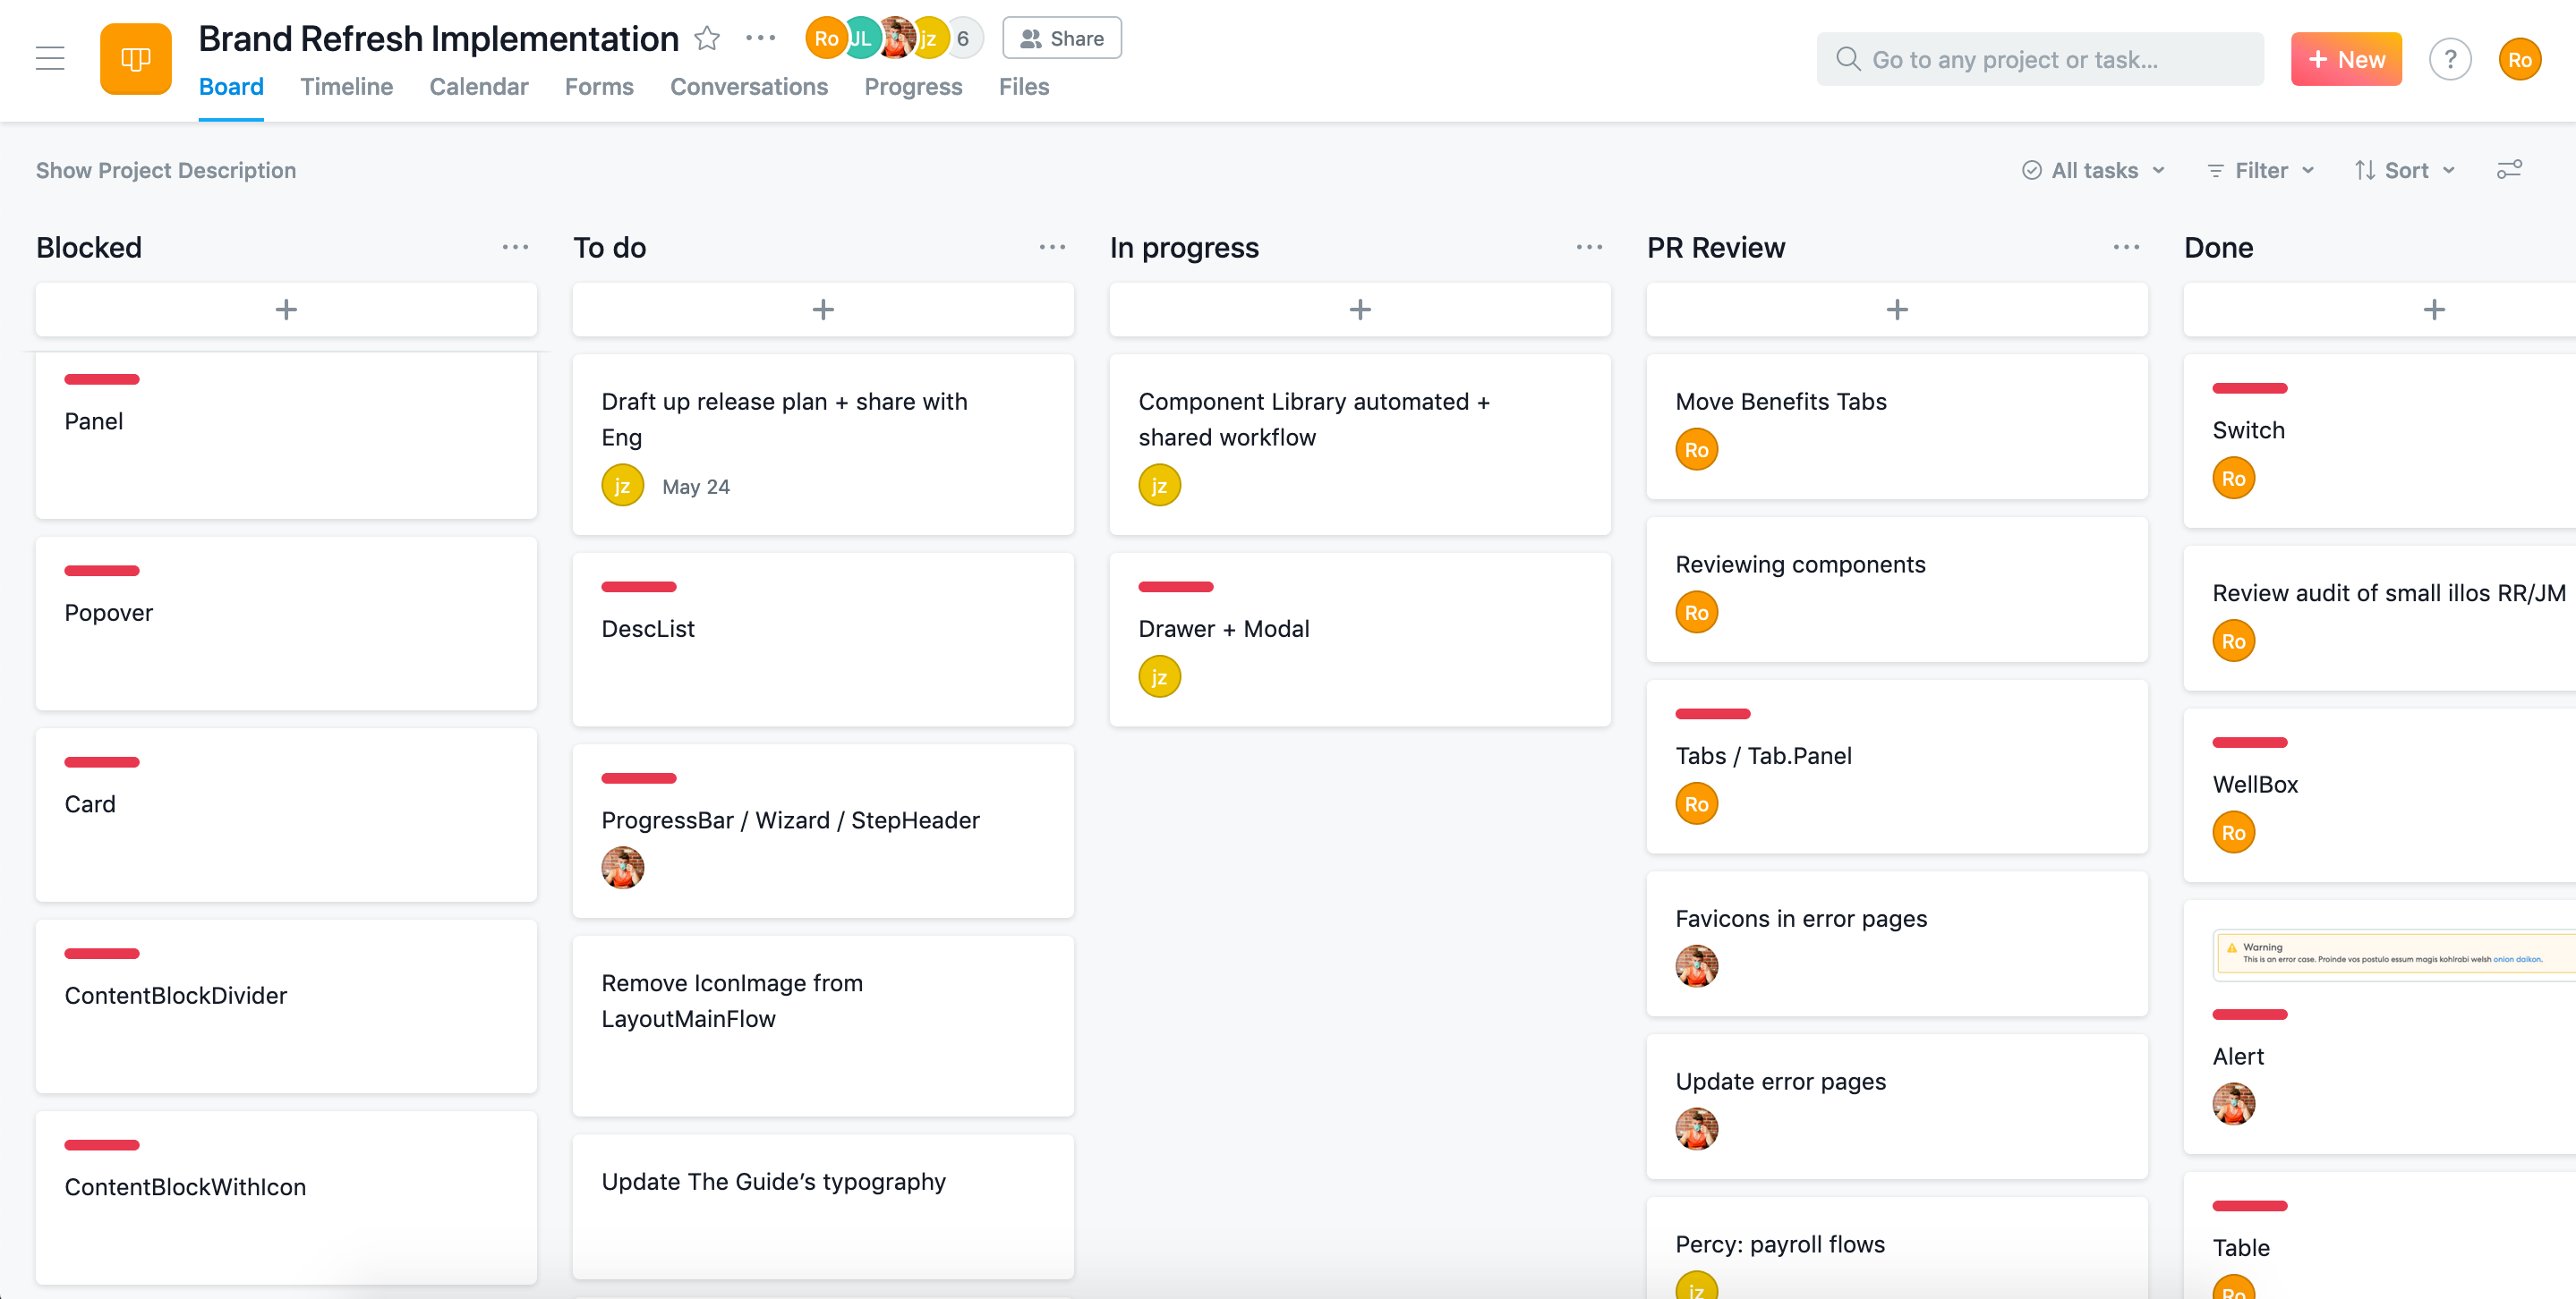Switch to the Timeline tab
This screenshot has width=2576, height=1299.
[346, 87]
